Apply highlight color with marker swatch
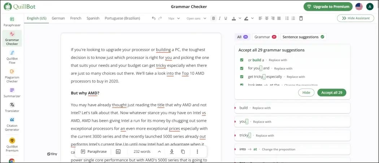 pyautogui.click(x=246, y=18)
